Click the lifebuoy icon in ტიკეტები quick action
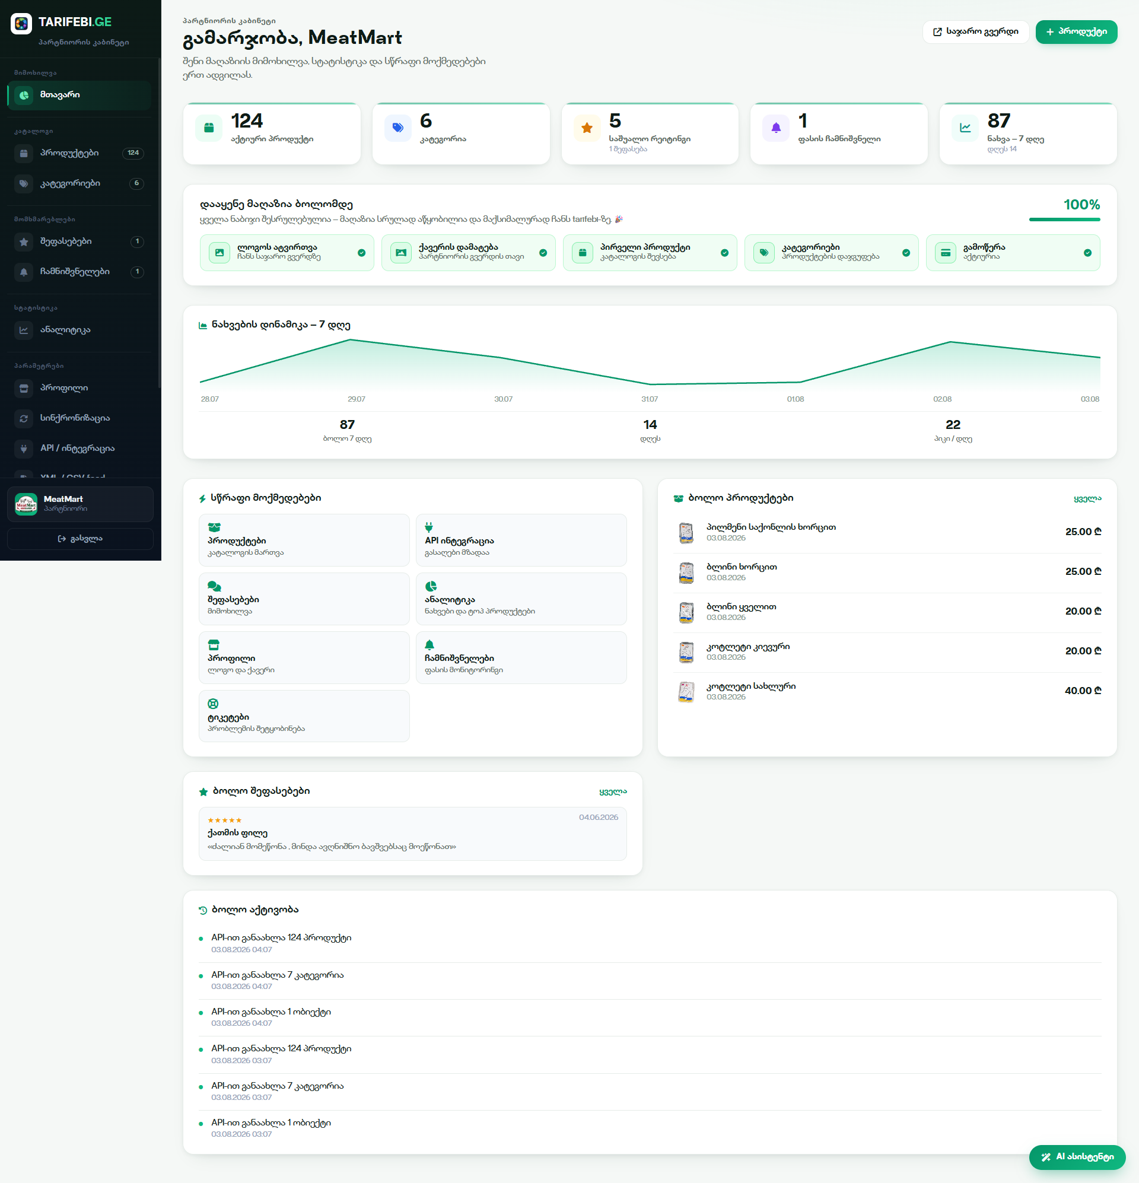The image size is (1139, 1183). coord(213,704)
